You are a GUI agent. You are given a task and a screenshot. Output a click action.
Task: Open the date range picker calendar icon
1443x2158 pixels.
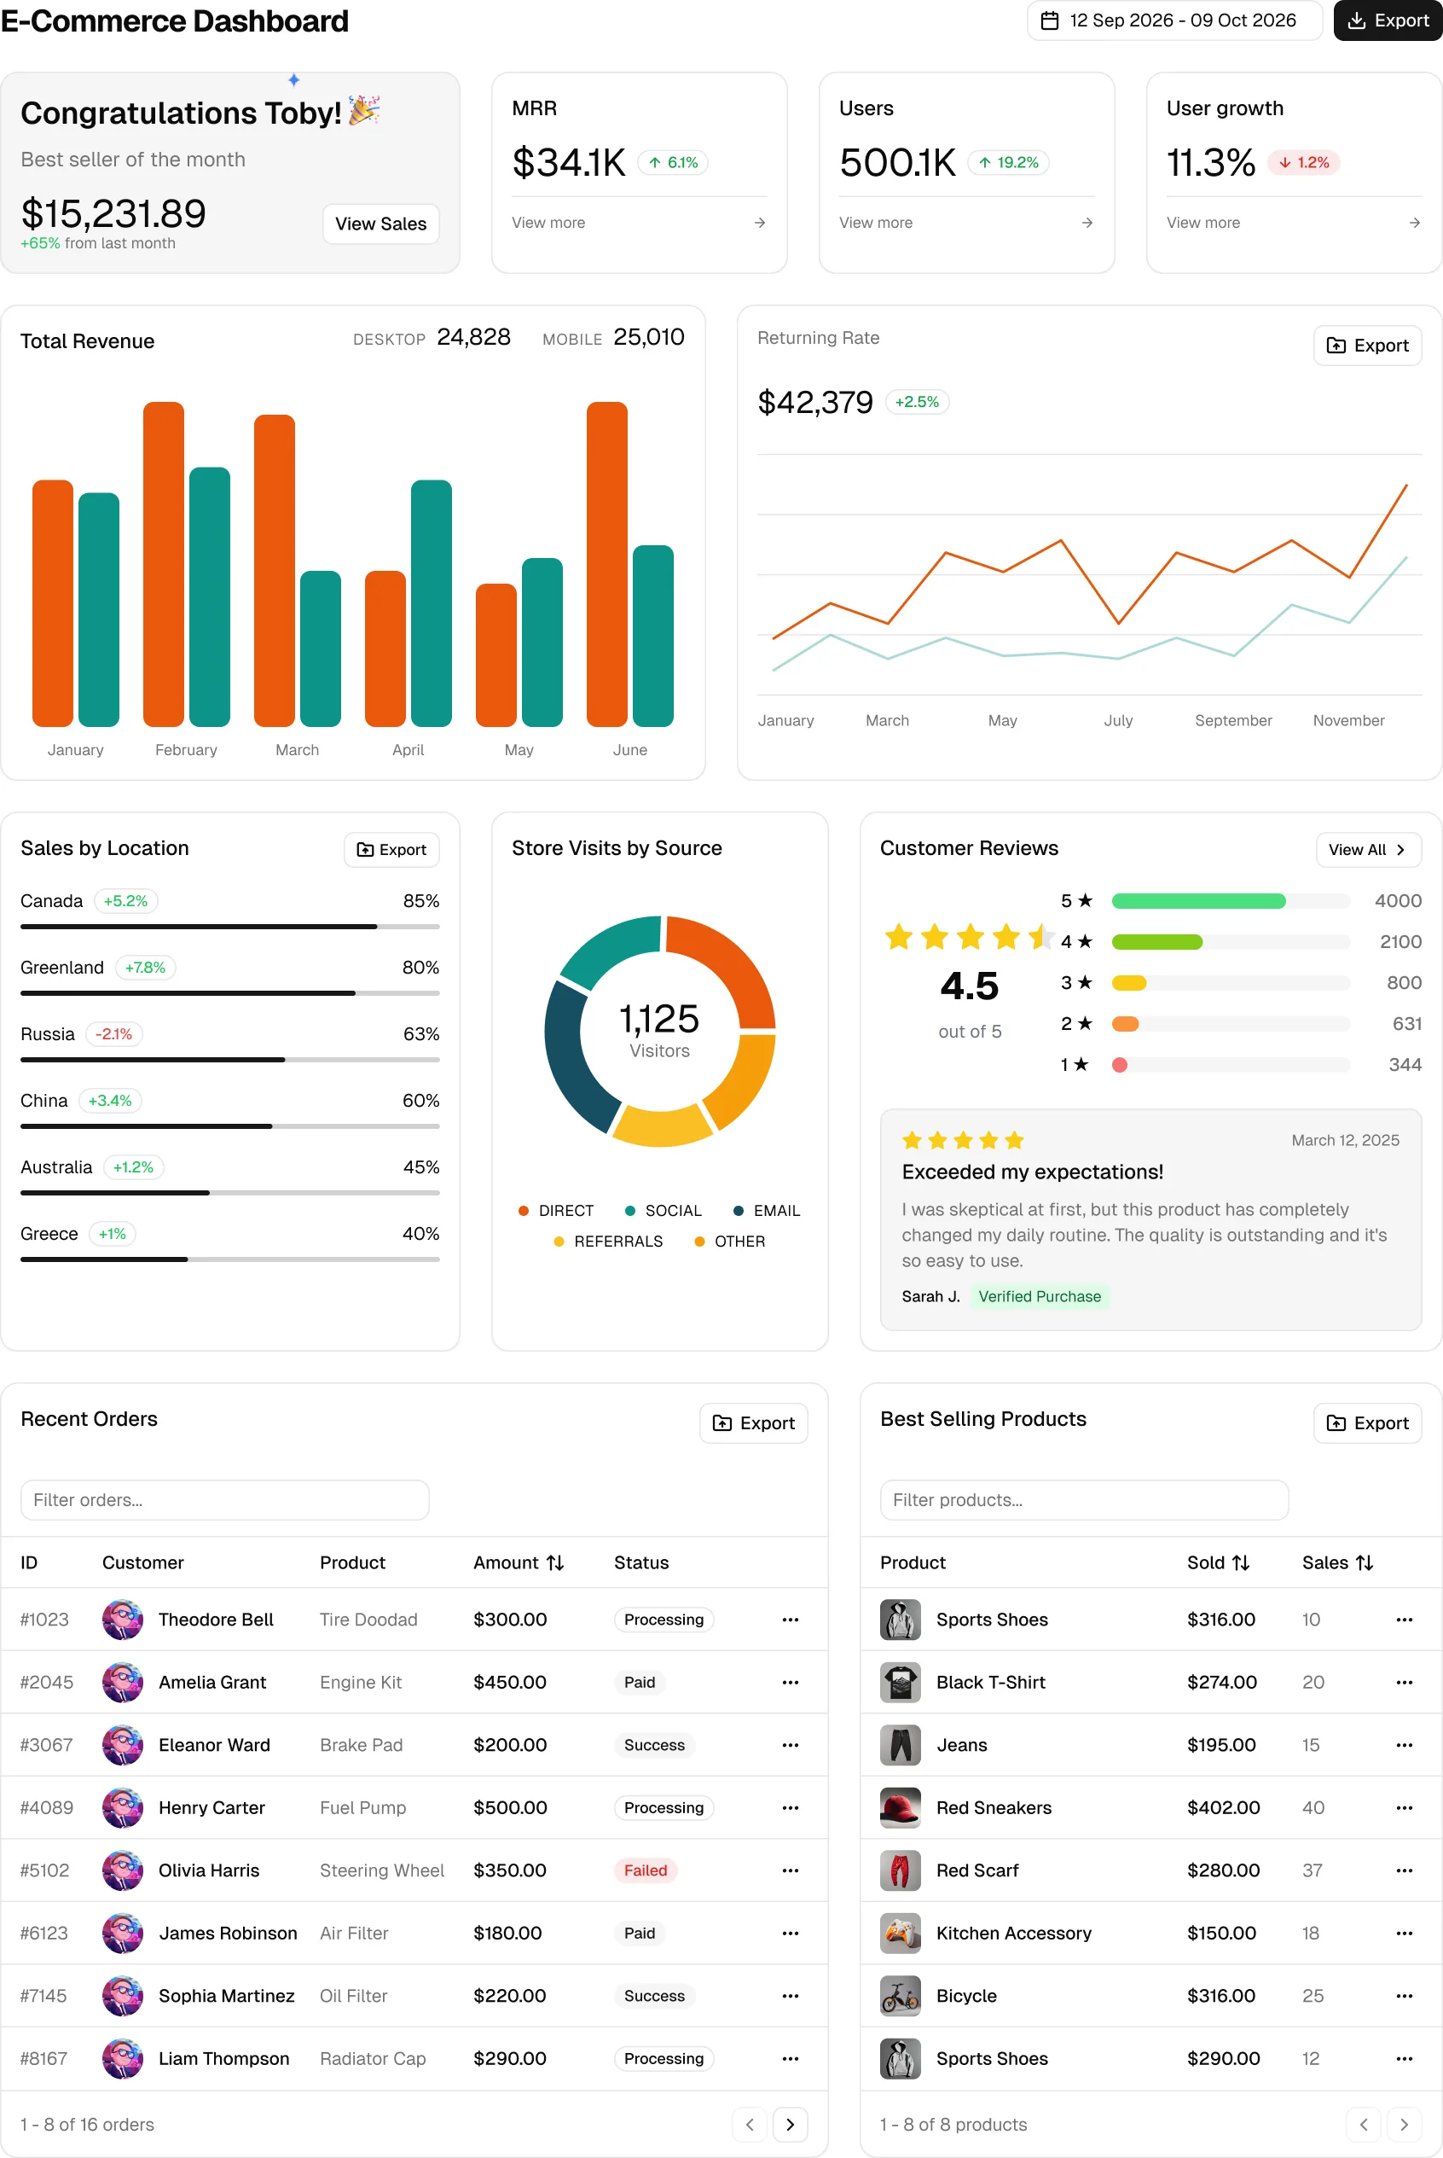(1048, 20)
